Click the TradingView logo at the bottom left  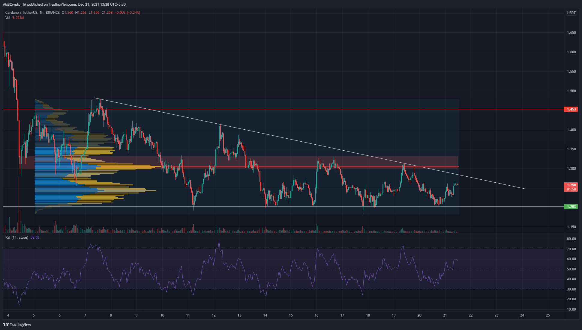[x=17, y=325]
